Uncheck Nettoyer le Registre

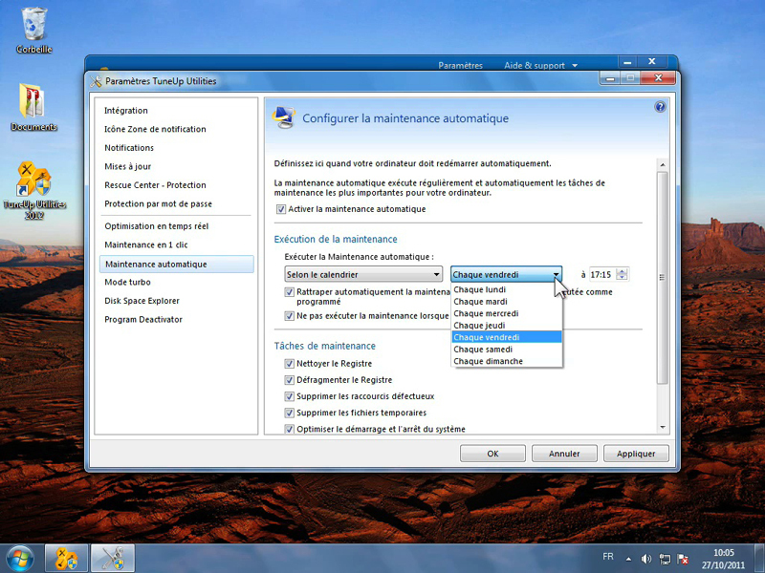(x=289, y=364)
